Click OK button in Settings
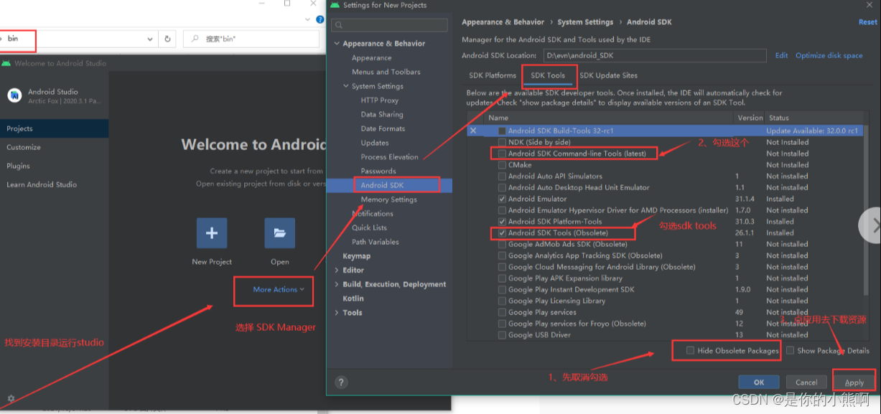Image resolution: width=881 pixels, height=414 pixels. tap(758, 382)
